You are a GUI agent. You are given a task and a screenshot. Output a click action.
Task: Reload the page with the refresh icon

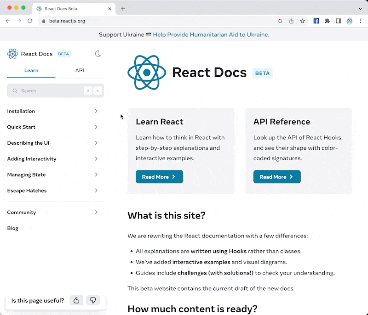(x=30, y=21)
